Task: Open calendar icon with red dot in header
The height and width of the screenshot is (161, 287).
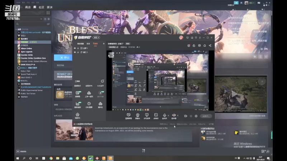Action: pos(189,45)
